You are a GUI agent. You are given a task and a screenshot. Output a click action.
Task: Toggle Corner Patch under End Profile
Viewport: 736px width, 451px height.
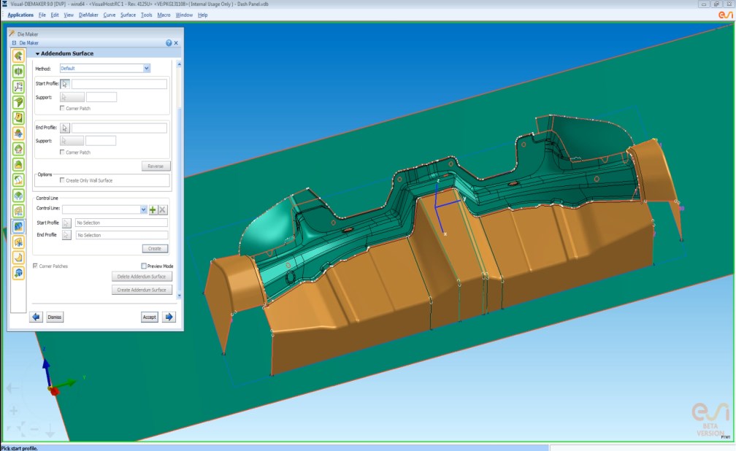63,152
